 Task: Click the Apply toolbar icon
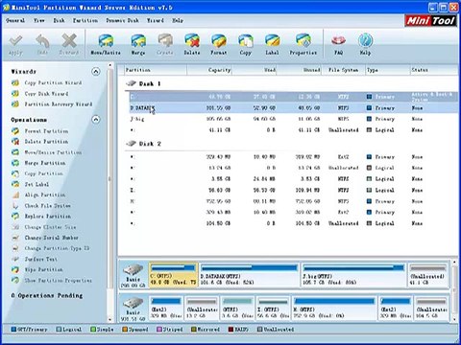coord(15,45)
